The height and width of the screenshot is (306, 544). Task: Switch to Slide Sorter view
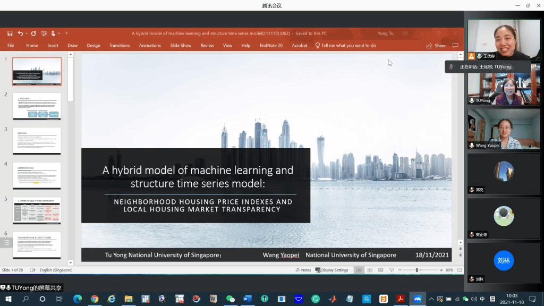(x=370, y=270)
